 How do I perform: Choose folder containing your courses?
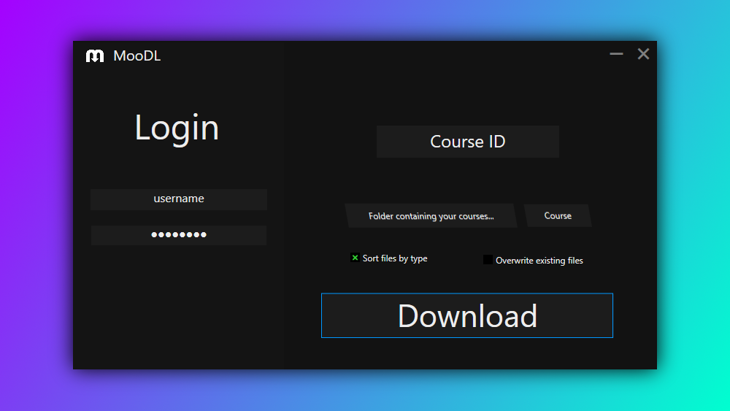tap(431, 216)
